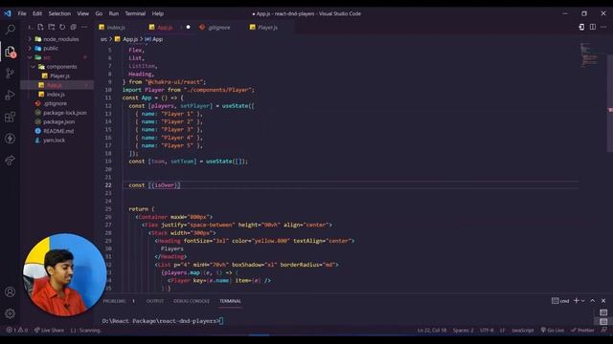Open the Go menu

[99, 13]
